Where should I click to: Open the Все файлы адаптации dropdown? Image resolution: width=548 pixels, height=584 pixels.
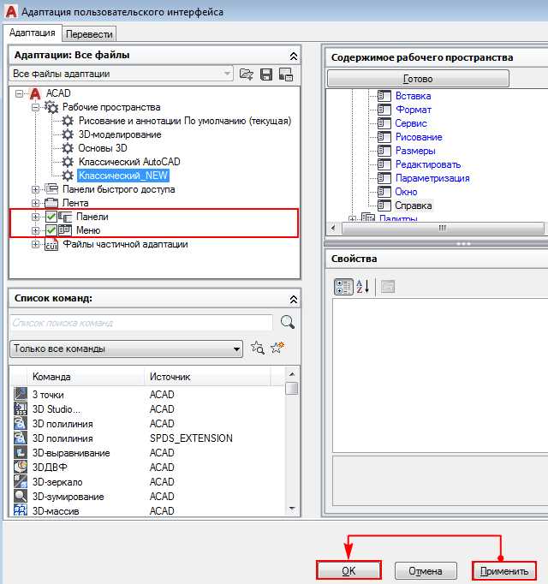coord(121,74)
